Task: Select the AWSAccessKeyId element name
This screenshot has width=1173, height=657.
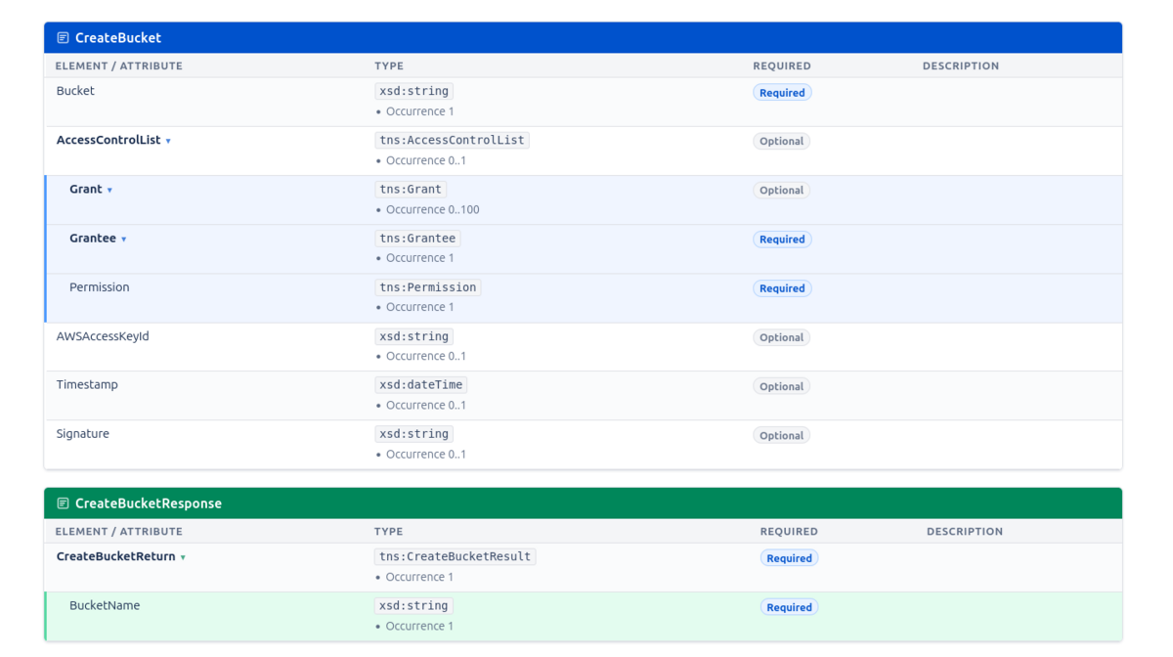Action: (x=103, y=336)
